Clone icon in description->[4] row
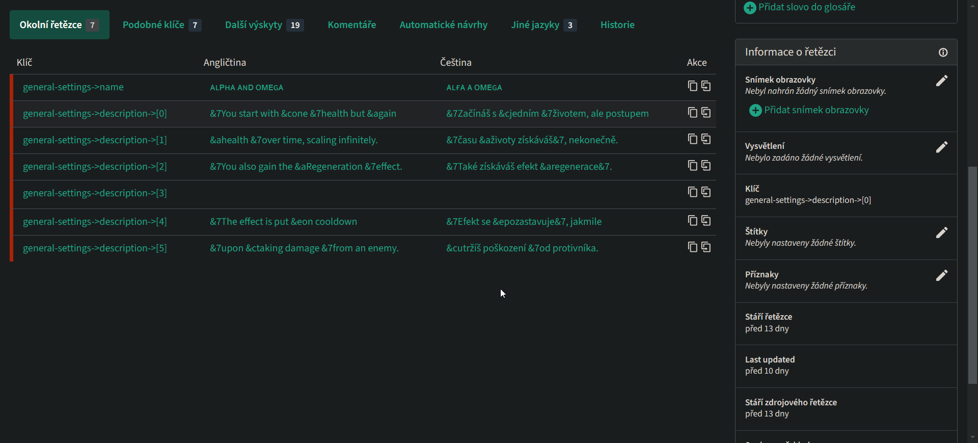 [706, 220]
